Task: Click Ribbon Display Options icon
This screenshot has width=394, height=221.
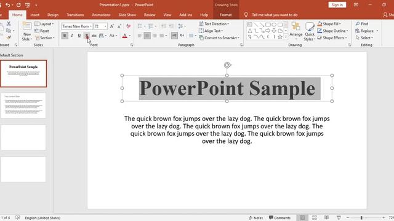Action: pyautogui.click(x=356, y=5)
